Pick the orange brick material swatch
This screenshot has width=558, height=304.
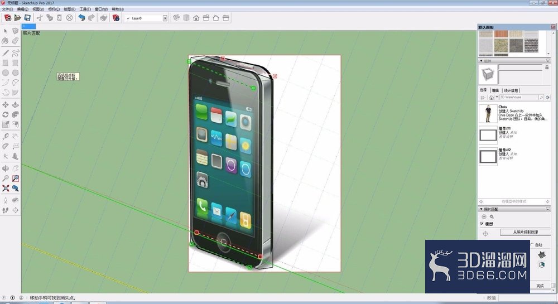pos(501,34)
